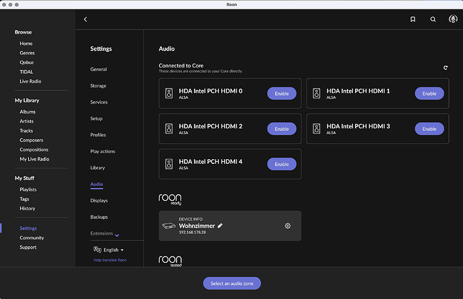Screen dimensions: 463x299
Task: Enable HDA Intel PCH HDMI 1
Action: click(429, 93)
